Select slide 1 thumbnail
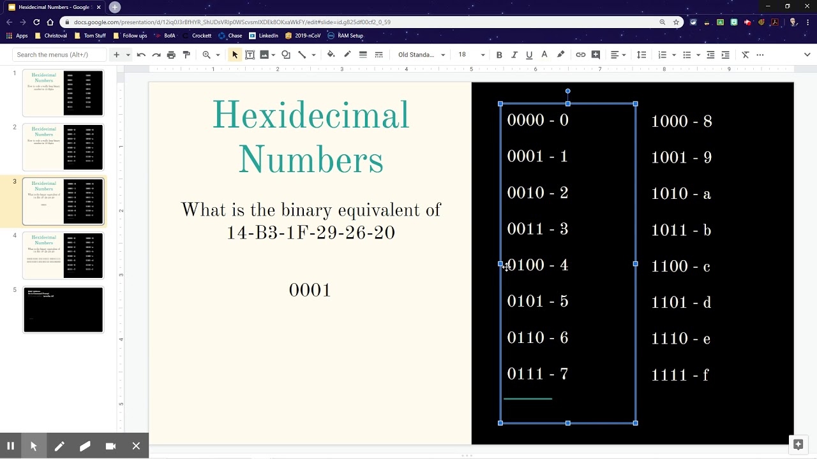 tap(63, 93)
